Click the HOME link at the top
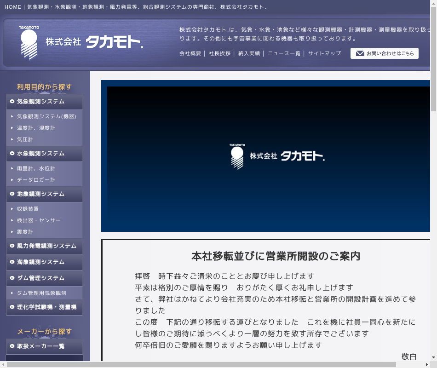Viewport: 437px width, 368px height. (x=13, y=7)
